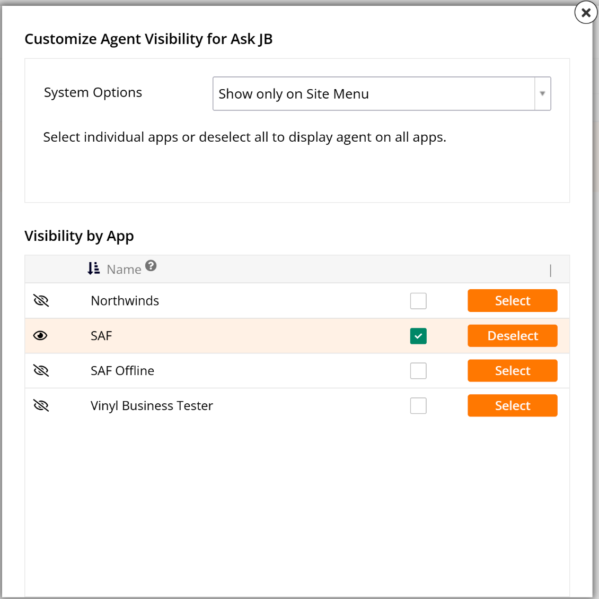Image resolution: width=599 pixels, height=599 pixels.
Task: Click the sort icon beside Name
Action: (94, 268)
